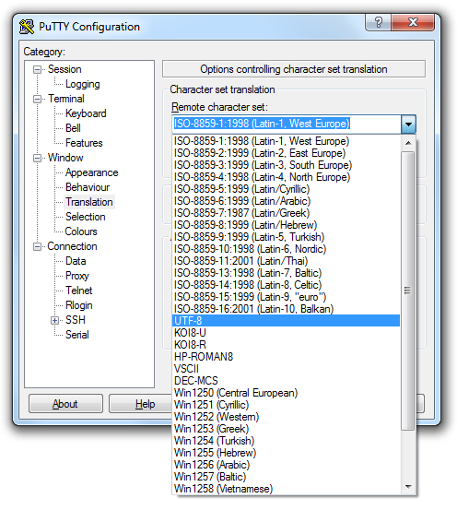Select HP-ROMAN8 character set

(286, 357)
